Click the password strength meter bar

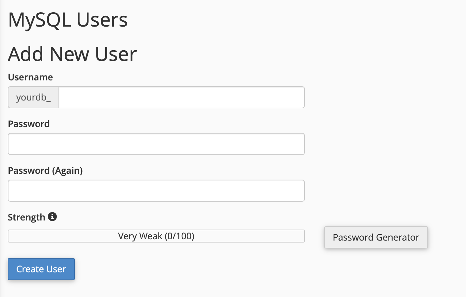coord(156,236)
